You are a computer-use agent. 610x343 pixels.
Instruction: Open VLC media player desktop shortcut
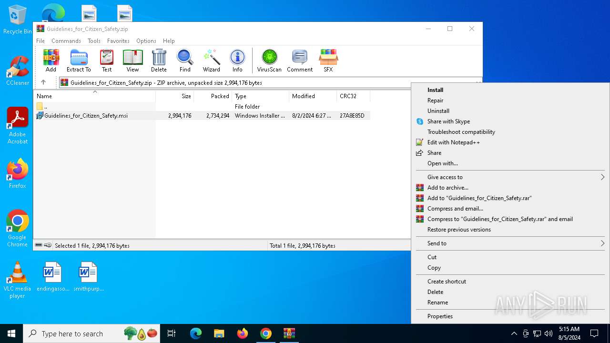pyautogui.click(x=18, y=280)
